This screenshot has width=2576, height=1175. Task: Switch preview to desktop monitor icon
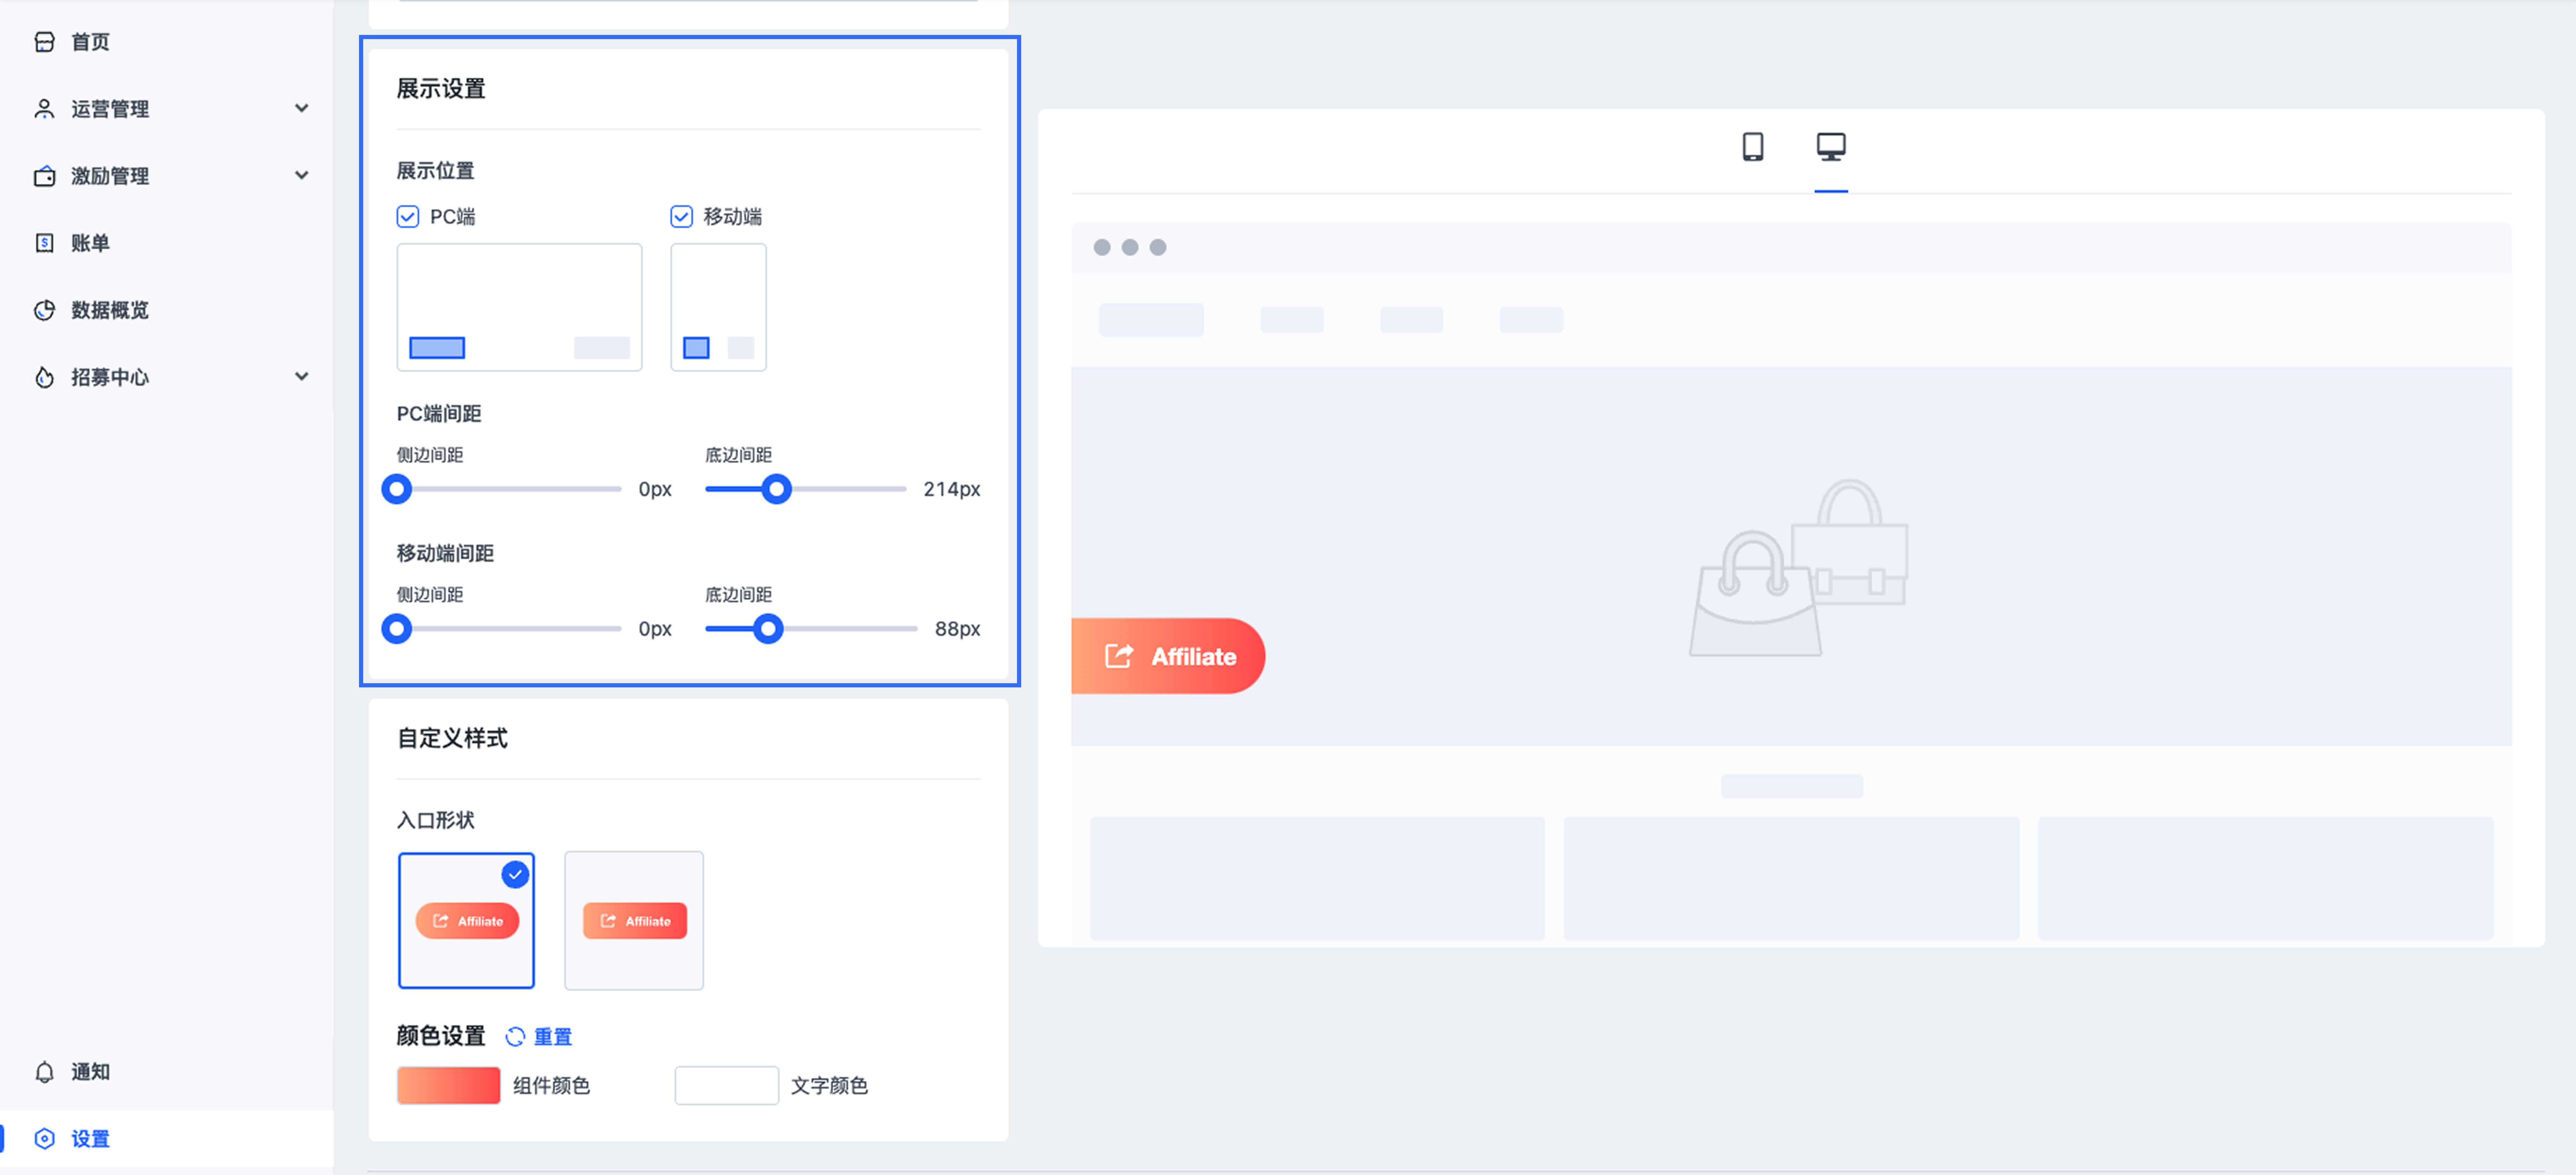[x=1831, y=147]
